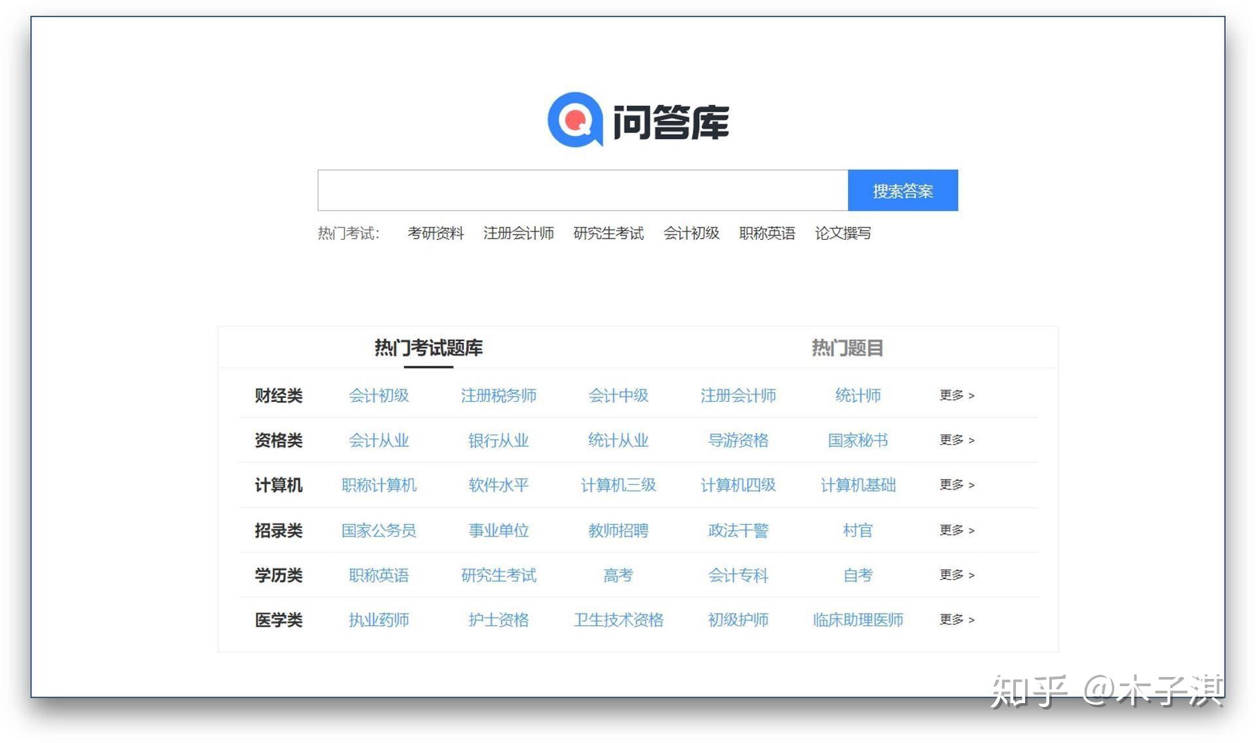
Task: Open the 注册税务师 question bank link
Action: click(x=498, y=395)
